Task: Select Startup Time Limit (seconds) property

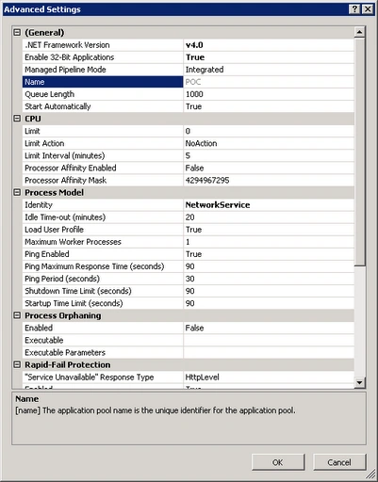Action: 103,303
